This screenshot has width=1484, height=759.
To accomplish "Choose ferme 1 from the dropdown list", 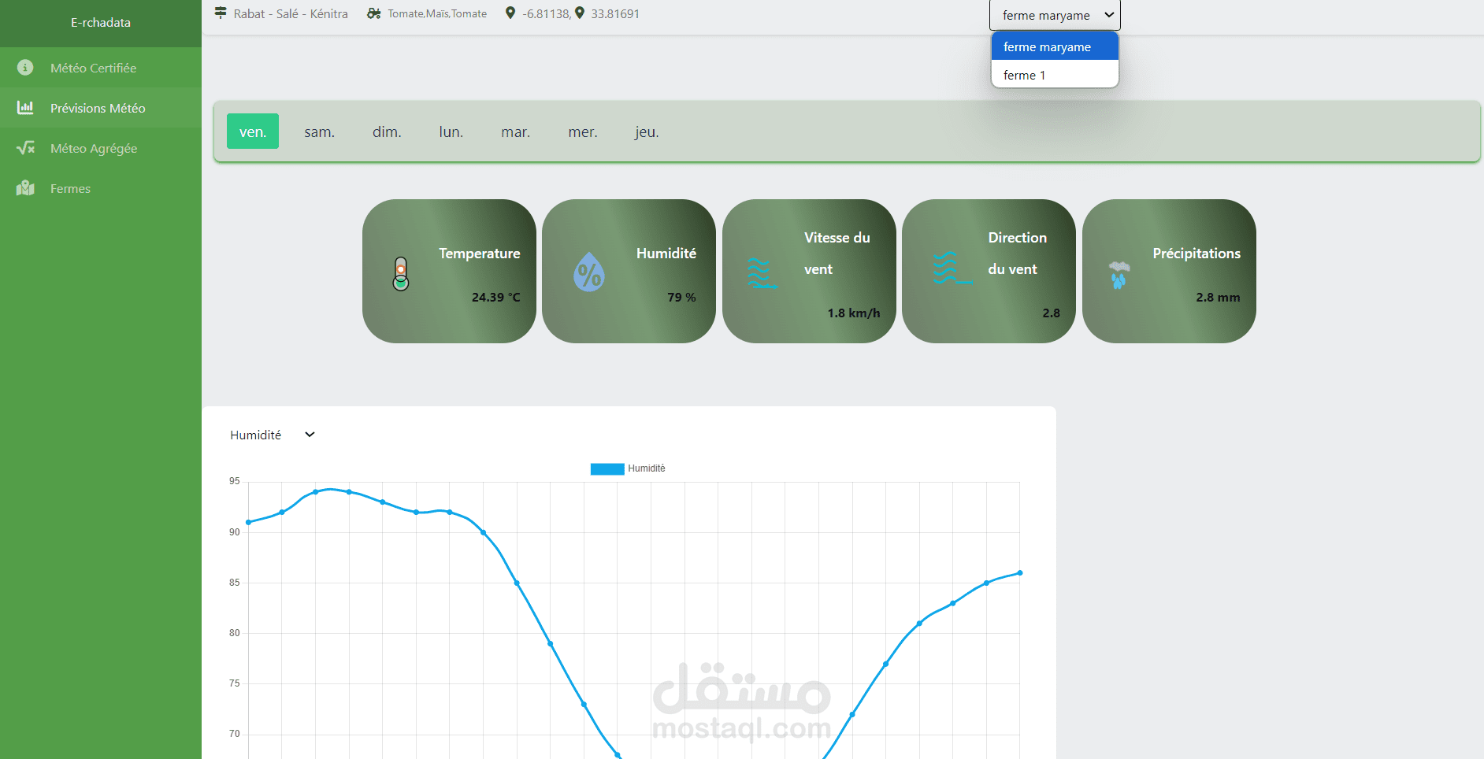I will click(1055, 75).
